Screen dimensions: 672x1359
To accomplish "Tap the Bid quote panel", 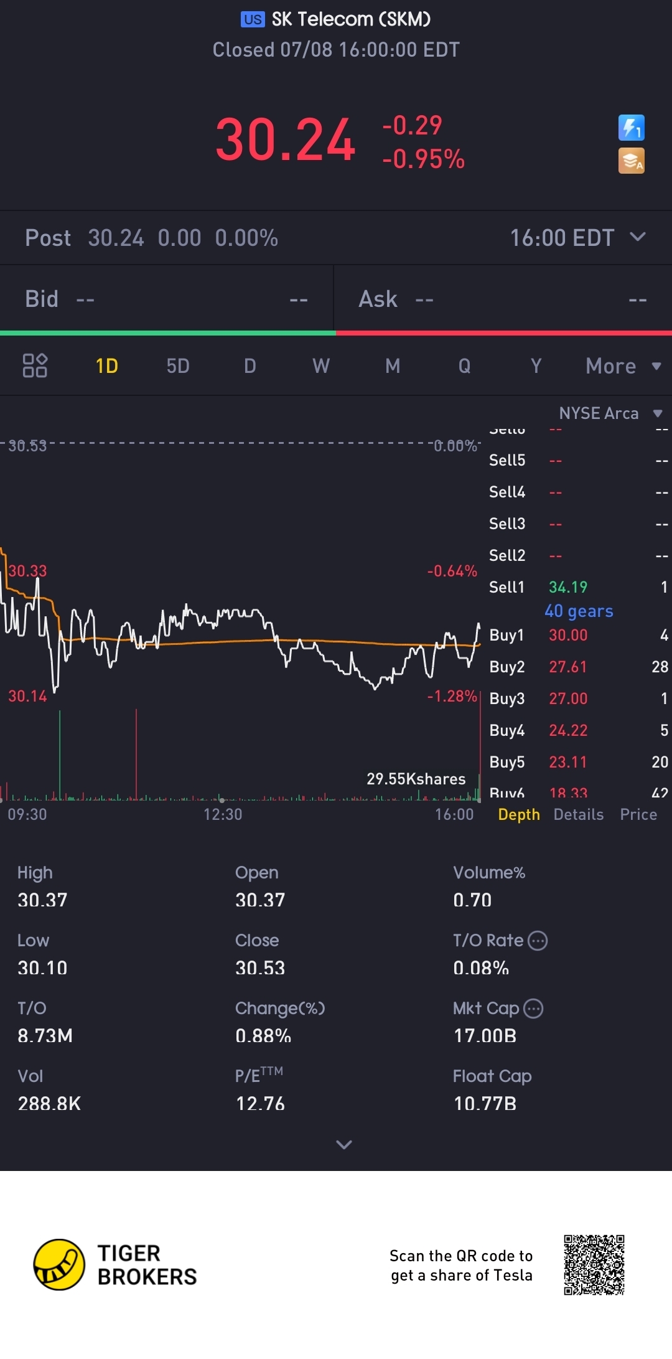I will [167, 299].
